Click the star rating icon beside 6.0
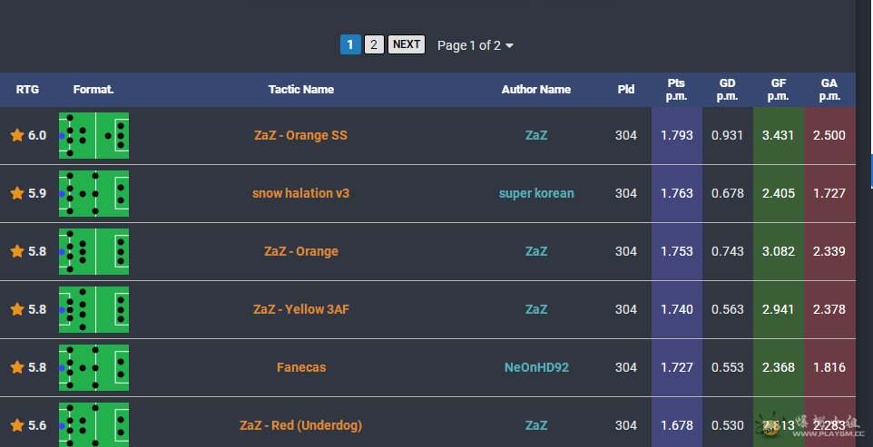The height and width of the screenshot is (447, 873). pos(17,135)
